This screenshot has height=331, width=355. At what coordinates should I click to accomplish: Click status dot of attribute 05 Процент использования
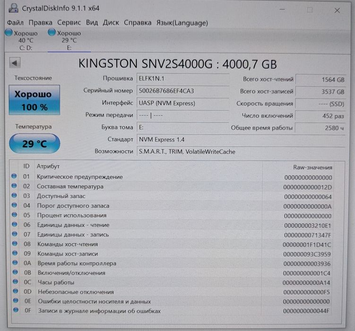(x=15, y=214)
